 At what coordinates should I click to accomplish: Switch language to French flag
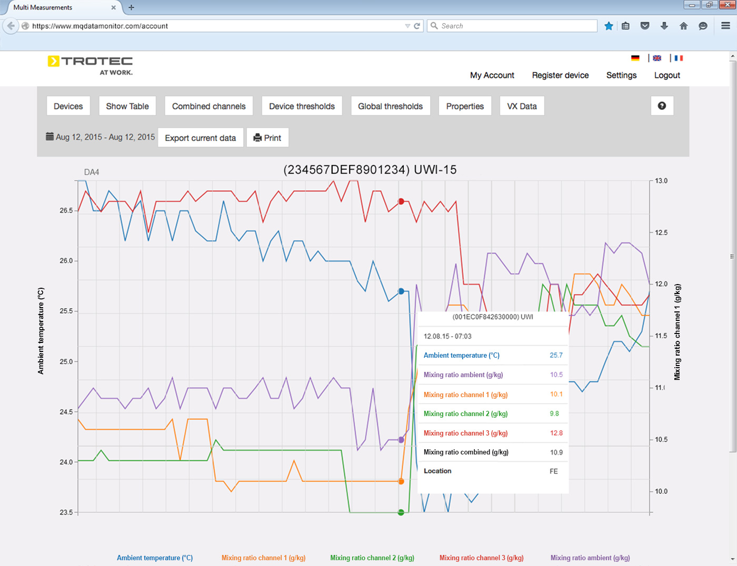coord(679,58)
